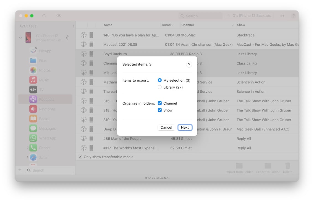The width and height of the screenshot is (314, 202).
Task: Open Phone in the sidebar
Action: tap(45, 148)
